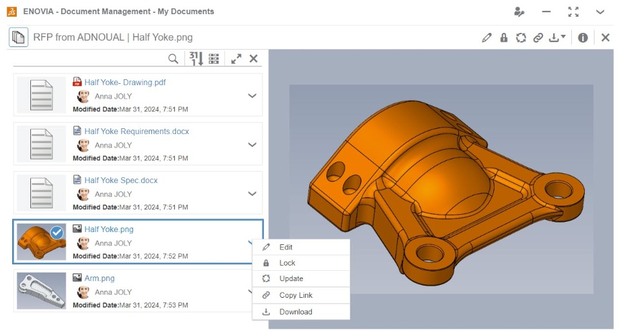Viewport: 619px width, 332px height.
Task: Select thumbnail of Half Yoke- Drawing.pdf
Action: tap(41, 95)
